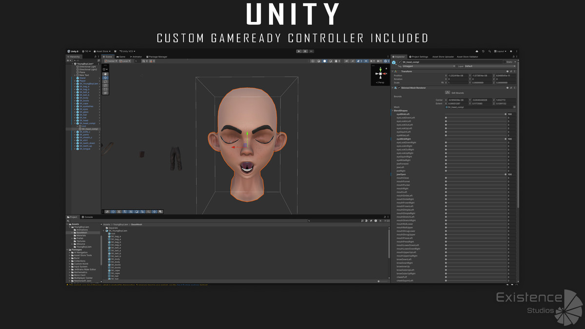585x329 pixels.
Task: Click the Edit Bounds icon button
Action: [x=448, y=92]
